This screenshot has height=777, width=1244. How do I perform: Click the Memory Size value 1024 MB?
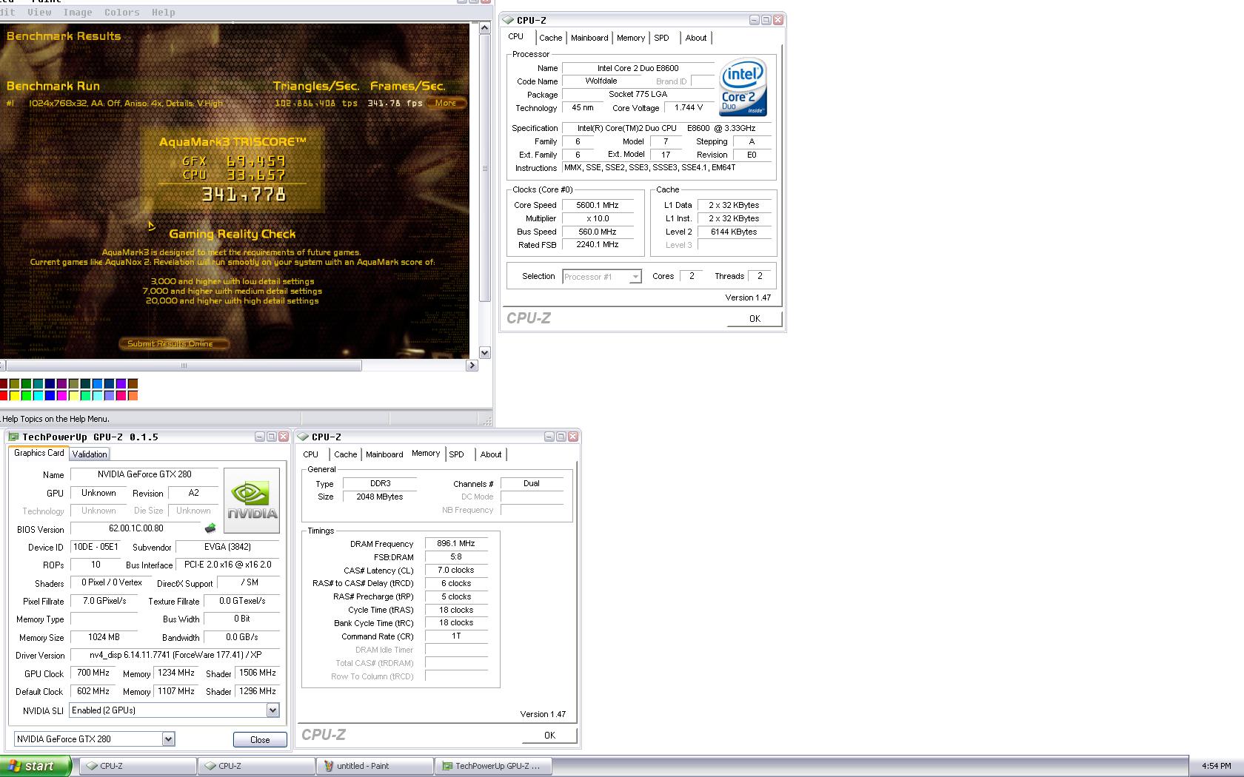point(104,637)
